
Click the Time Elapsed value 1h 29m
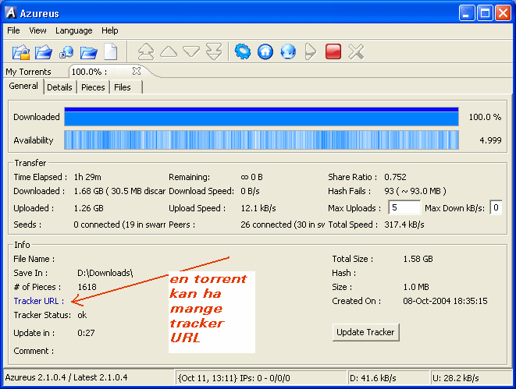(x=87, y=177)
